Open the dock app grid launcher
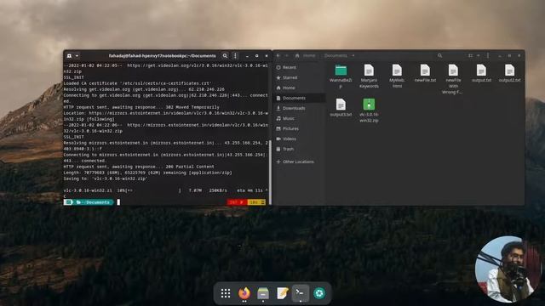The height and width of the screenshot is (306, 545). tap(226, 293)
